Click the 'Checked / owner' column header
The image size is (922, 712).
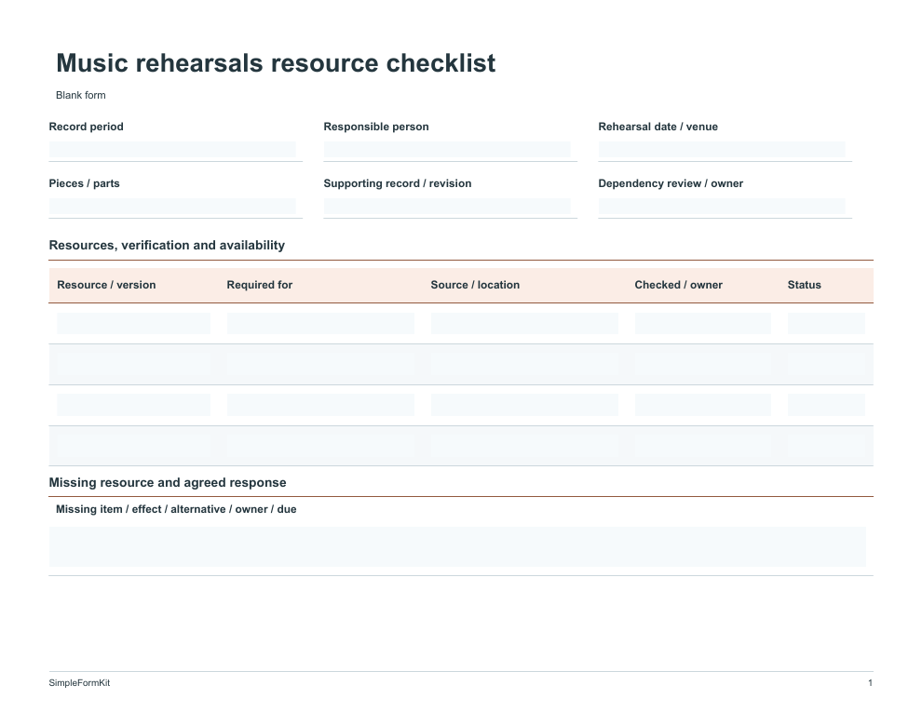point(679,285)
